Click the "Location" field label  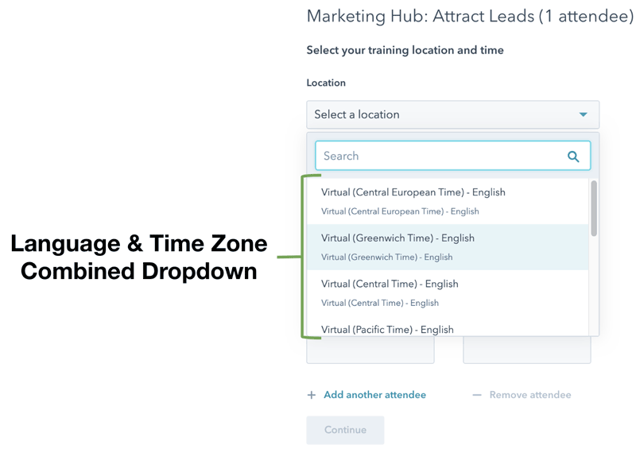point(326,83)
